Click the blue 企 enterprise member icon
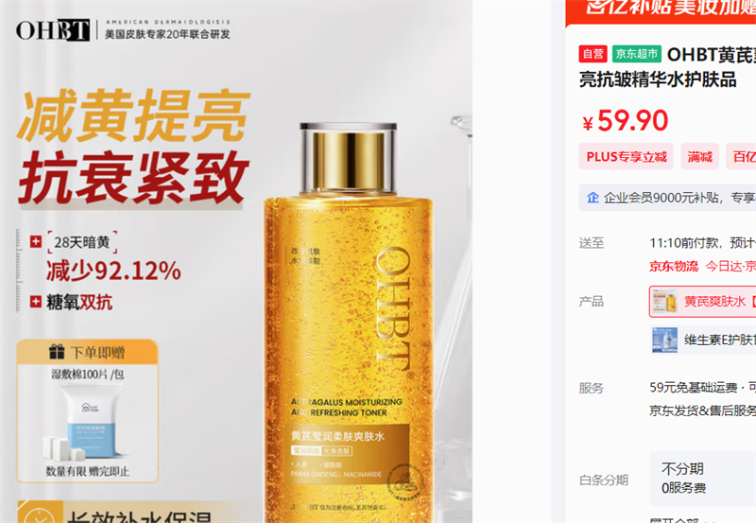Image resolution: width=756 pixels, height=523 pixels. click(593, 198)
